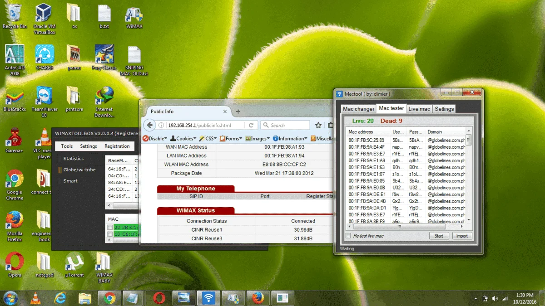Screen dimensions: 545x306
Task: Switch to the Live mac tab
Action: (419, 109)
